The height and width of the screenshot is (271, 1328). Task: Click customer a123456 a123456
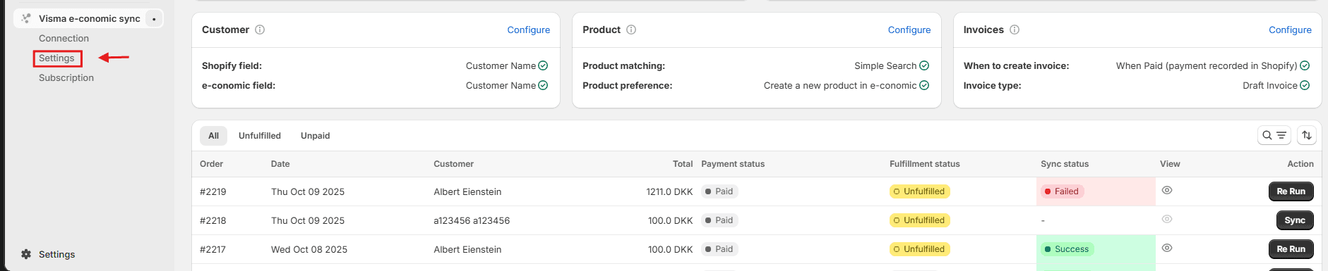[472, 220]
